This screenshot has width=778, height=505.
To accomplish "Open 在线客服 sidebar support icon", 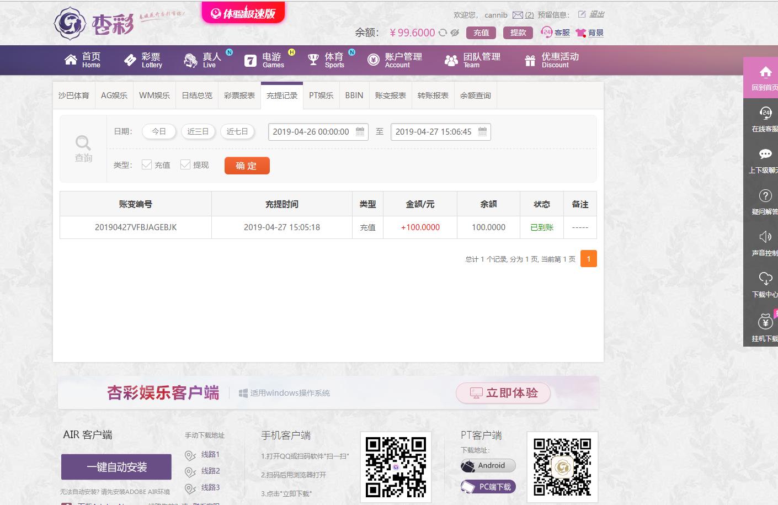I will 765,113.
